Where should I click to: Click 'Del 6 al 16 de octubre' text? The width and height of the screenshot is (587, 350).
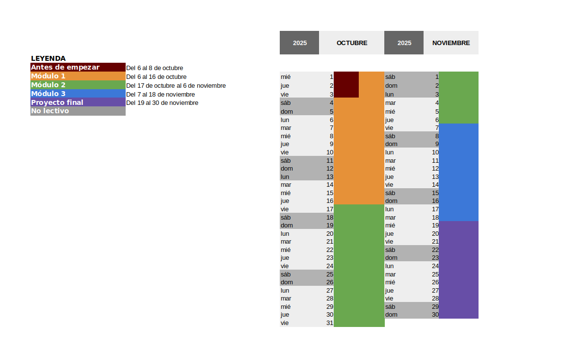pos(157,76)
